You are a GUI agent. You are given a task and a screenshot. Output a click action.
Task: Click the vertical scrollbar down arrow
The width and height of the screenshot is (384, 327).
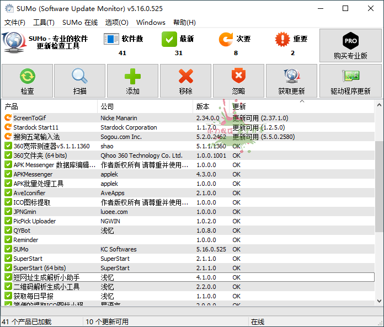[x=379, y=301]
